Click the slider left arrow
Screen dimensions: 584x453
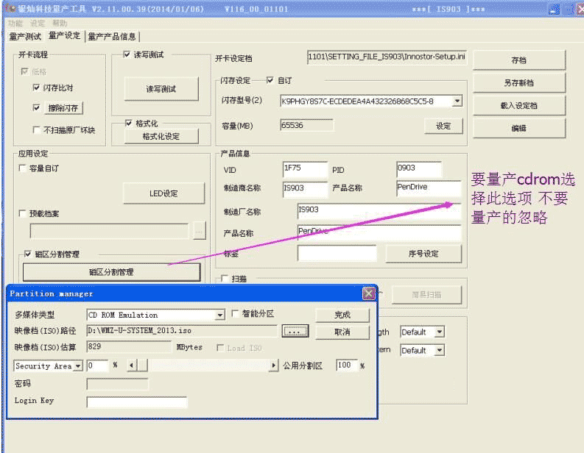132,365
